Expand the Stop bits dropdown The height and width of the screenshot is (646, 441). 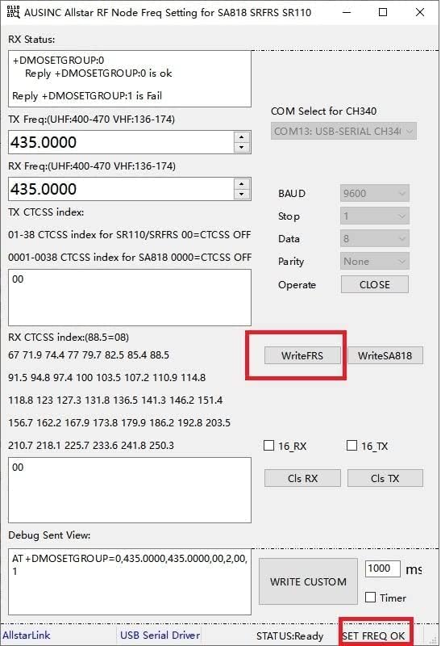[374, 216]
